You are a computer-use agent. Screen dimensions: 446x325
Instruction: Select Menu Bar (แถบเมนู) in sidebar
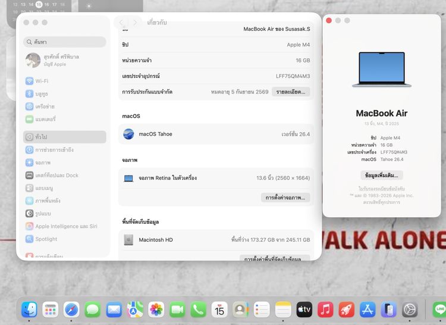point(65,188)
